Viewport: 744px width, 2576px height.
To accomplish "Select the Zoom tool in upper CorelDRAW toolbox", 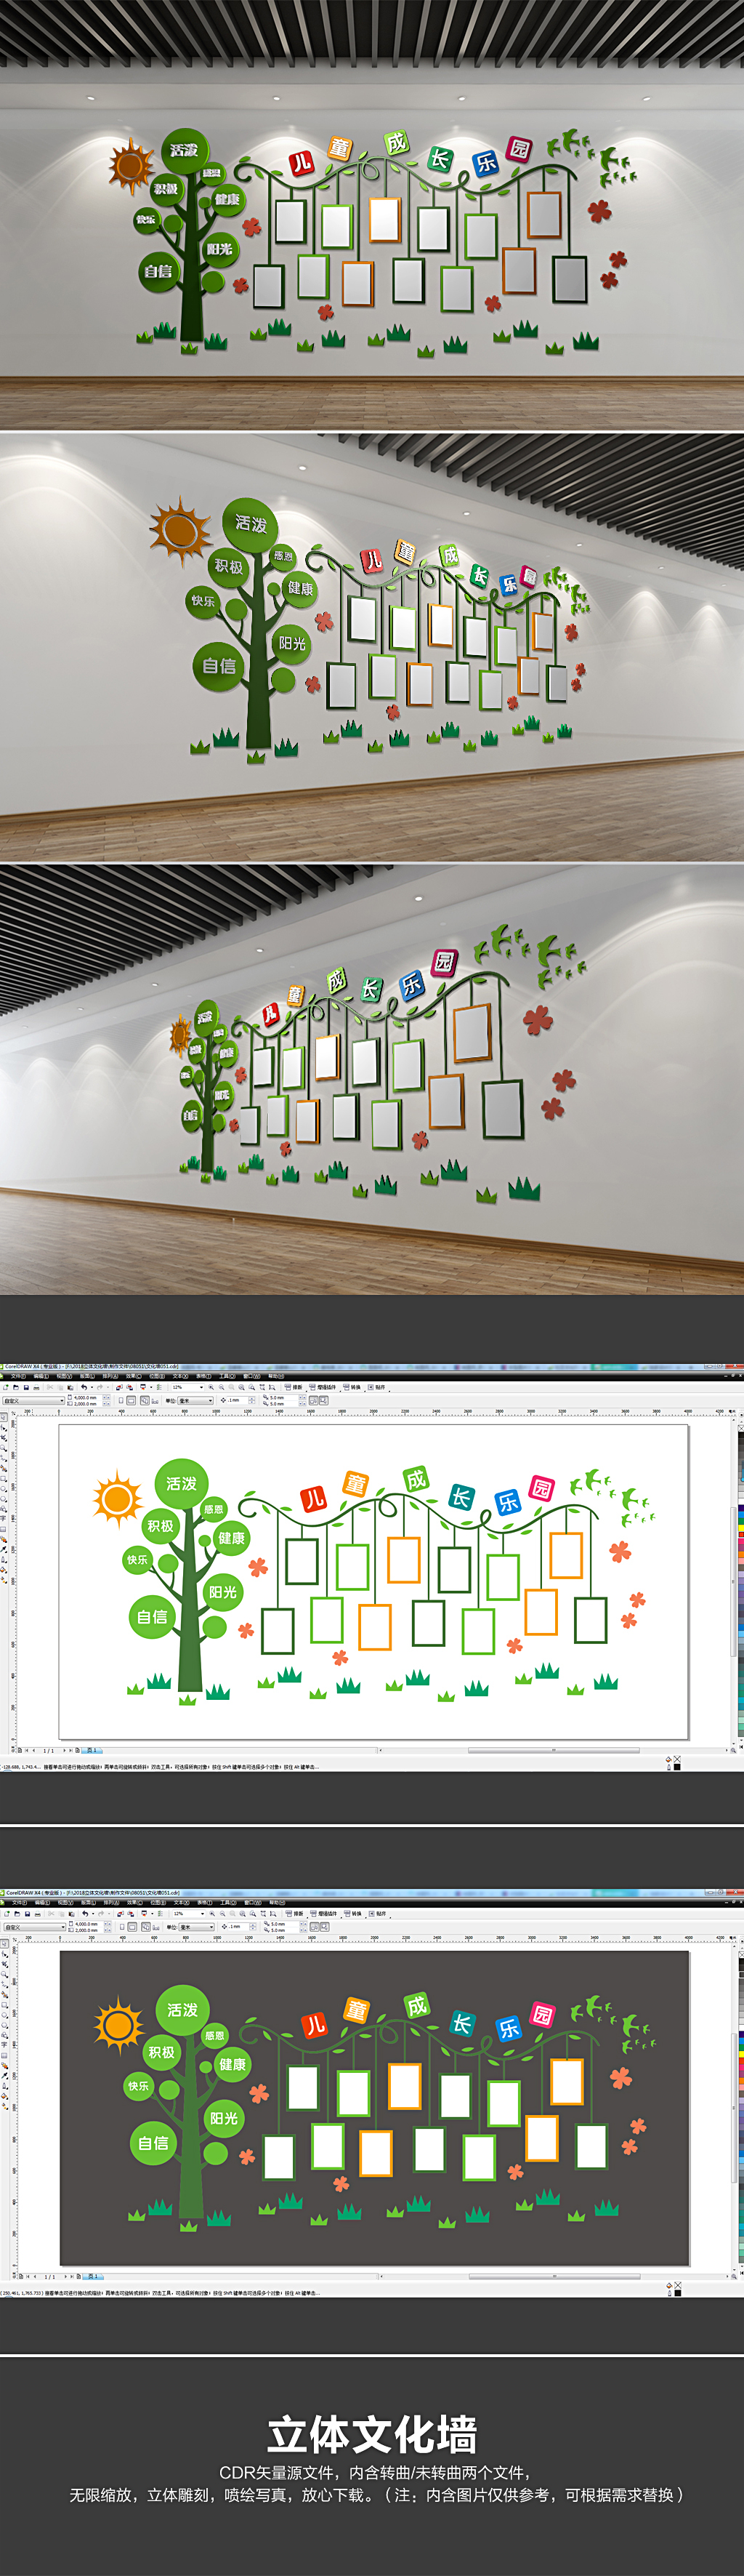I will click(x=4, y=1448).
